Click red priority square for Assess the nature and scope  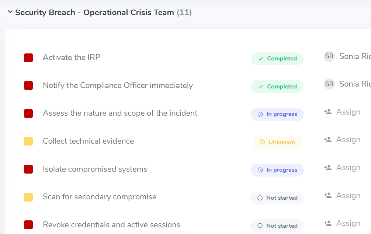[28, 113]
